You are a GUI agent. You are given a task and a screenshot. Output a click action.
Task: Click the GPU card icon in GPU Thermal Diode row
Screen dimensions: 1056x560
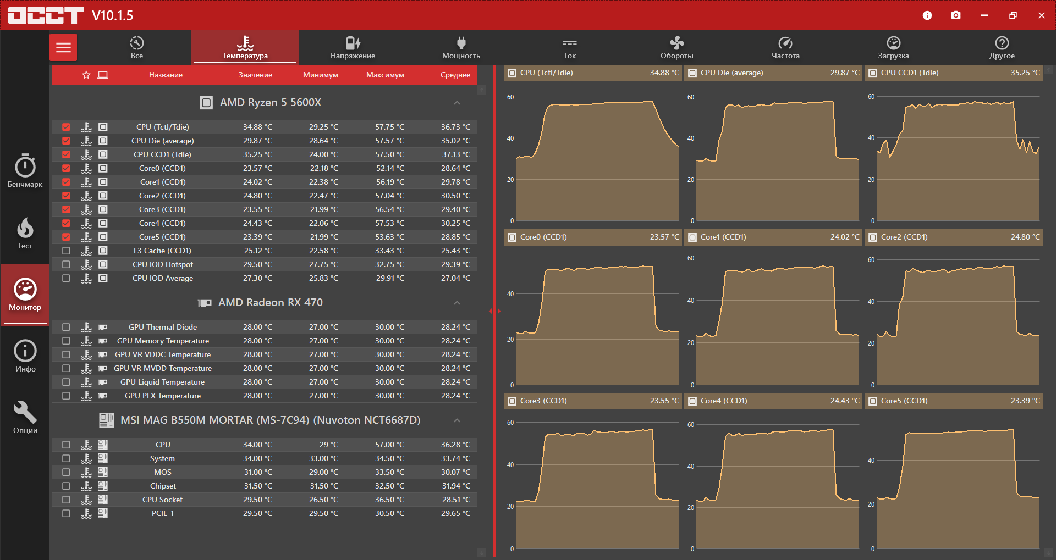(103, 327)
